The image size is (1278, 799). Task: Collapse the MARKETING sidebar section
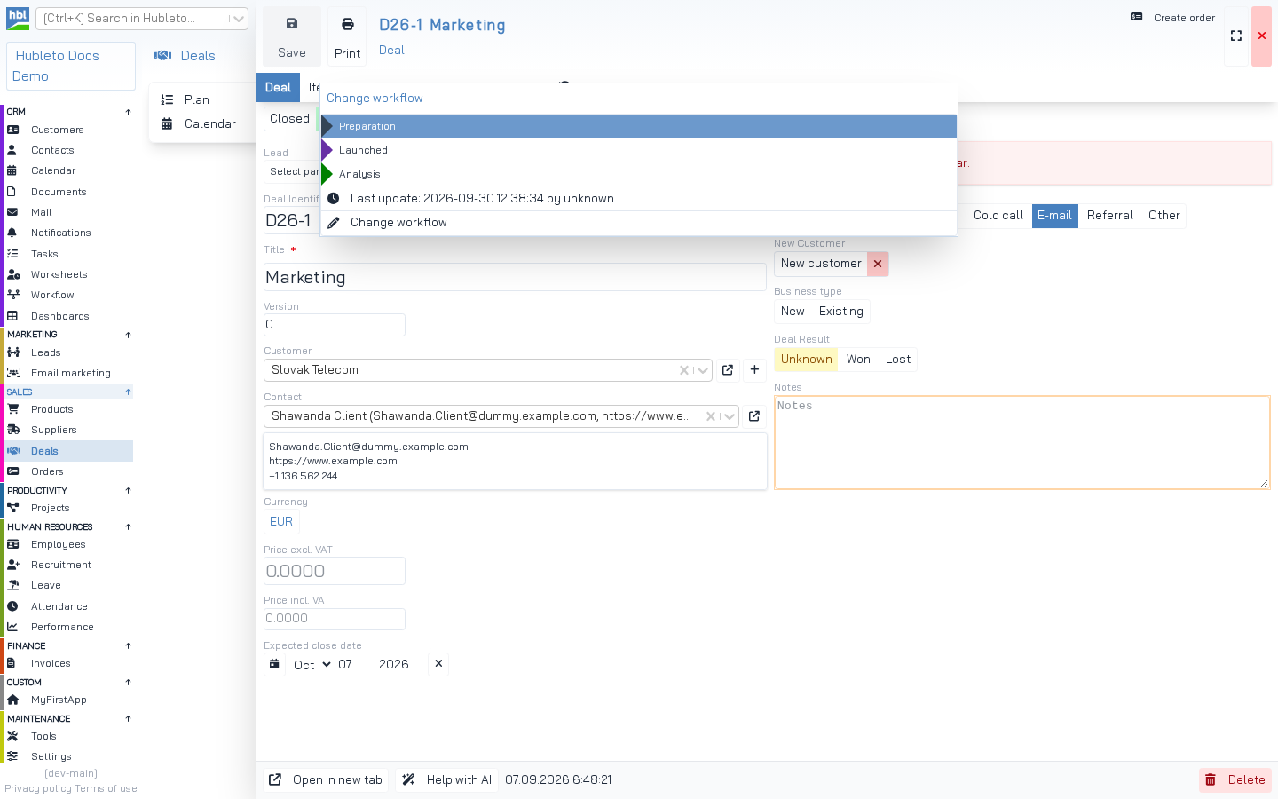128,335
